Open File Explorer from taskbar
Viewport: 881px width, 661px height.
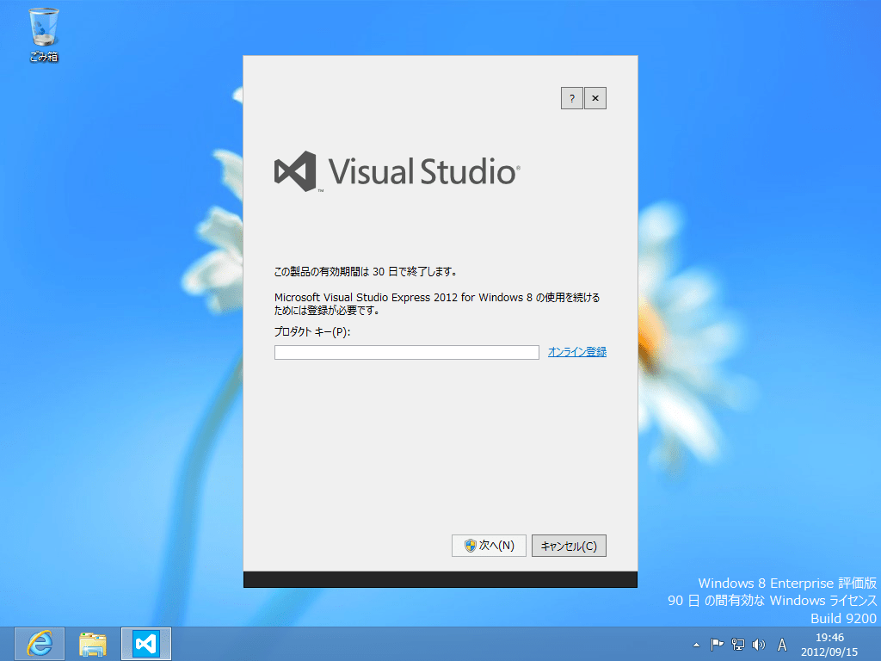[x=93, y=644]
